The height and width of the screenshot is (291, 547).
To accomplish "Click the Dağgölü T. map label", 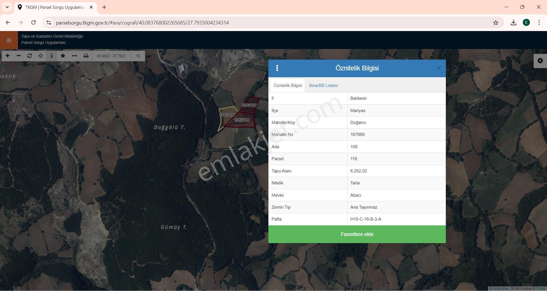I will coord(170,127).
